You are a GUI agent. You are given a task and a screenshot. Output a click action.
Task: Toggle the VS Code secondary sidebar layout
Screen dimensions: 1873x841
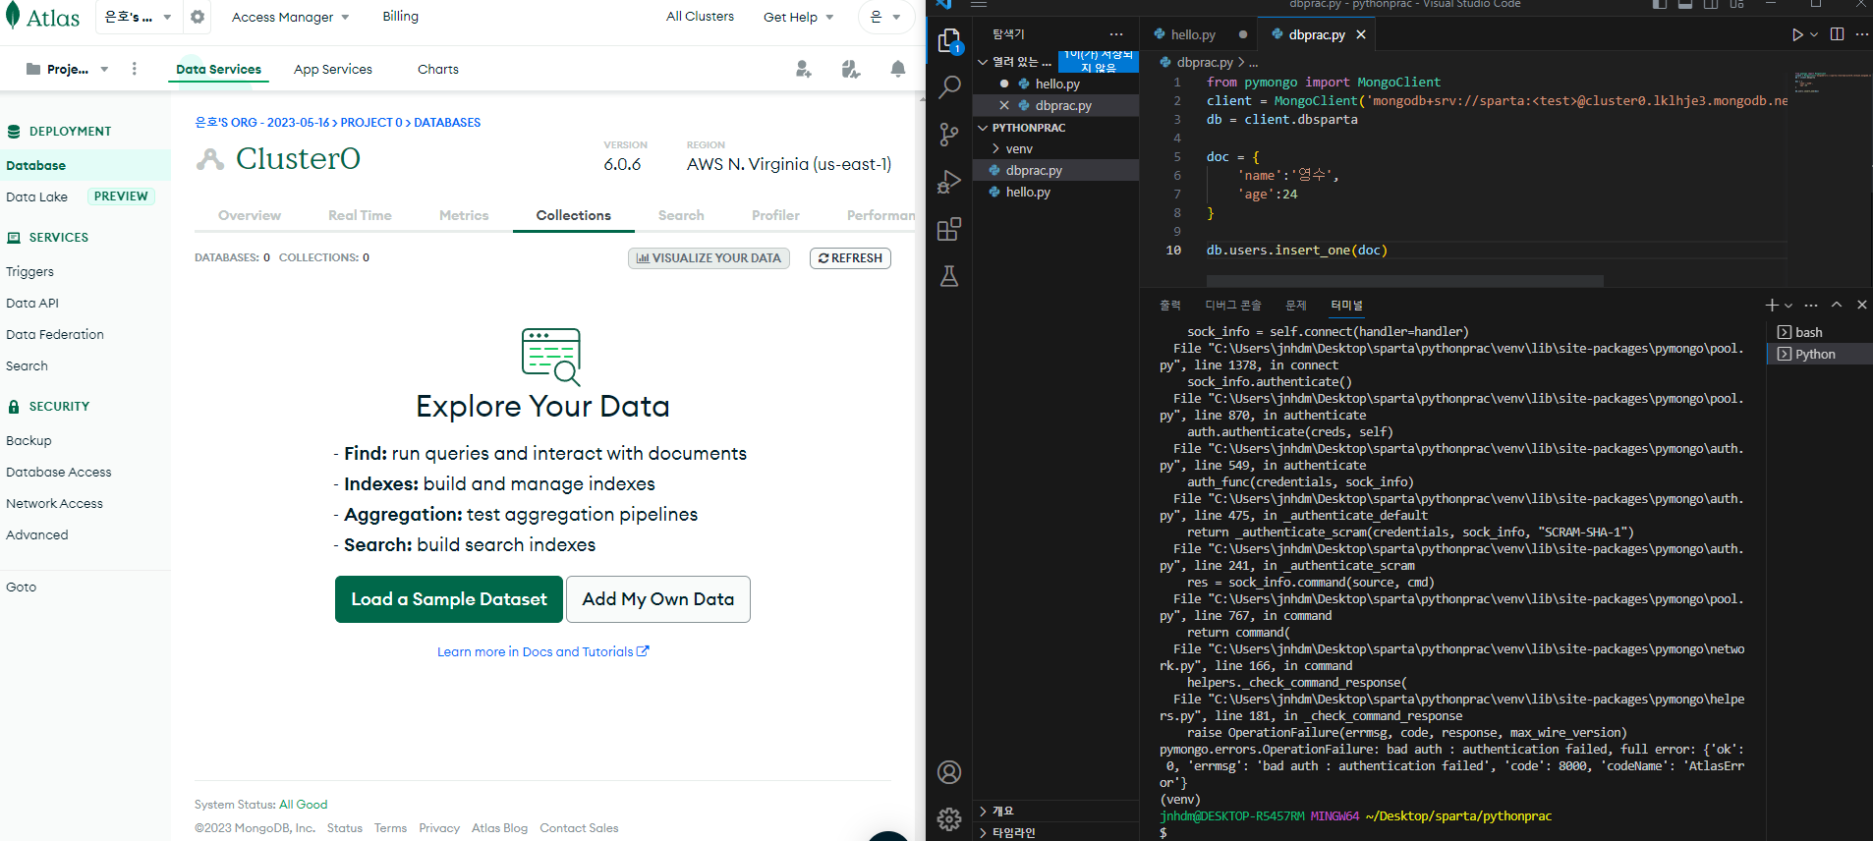pos(1711,4)
